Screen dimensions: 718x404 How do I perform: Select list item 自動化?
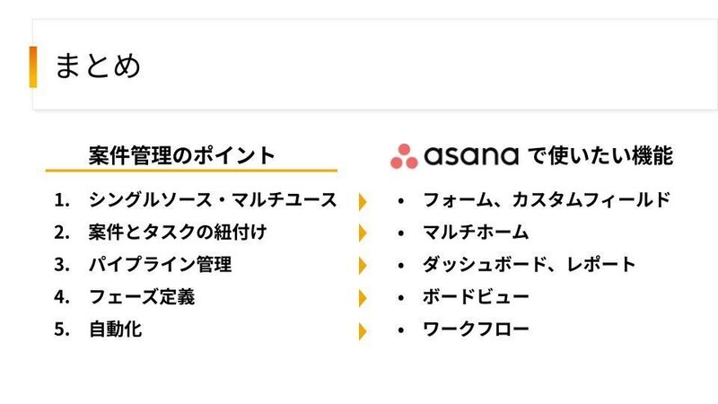point(116,329)
